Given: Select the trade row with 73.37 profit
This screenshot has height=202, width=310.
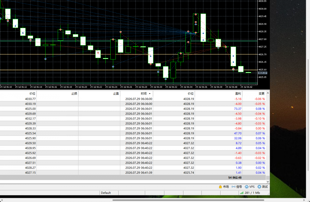Looking at the screenshot, I should (x=133, y=109).
